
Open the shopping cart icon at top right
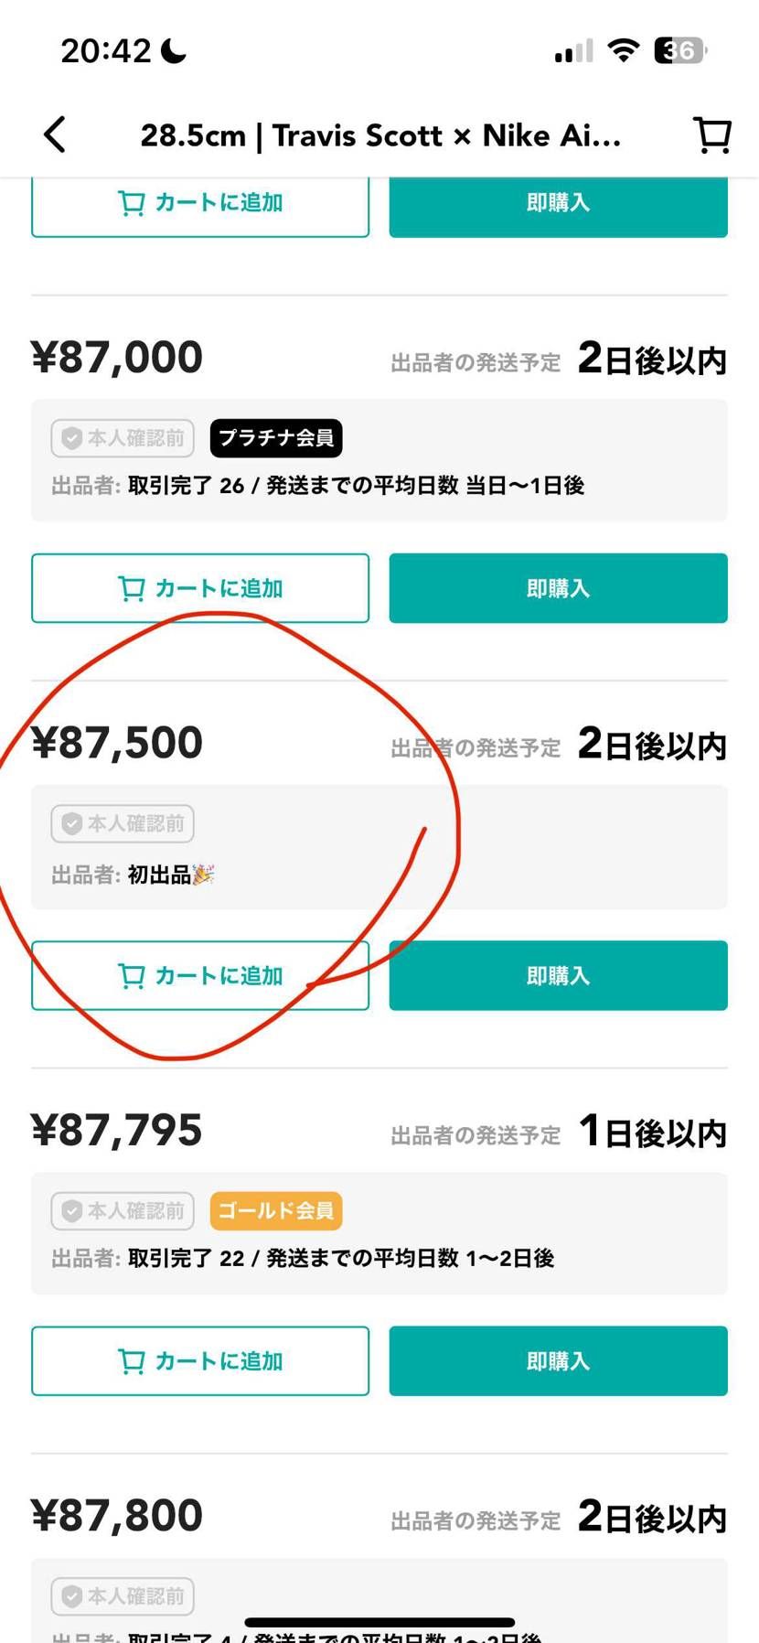711,134
